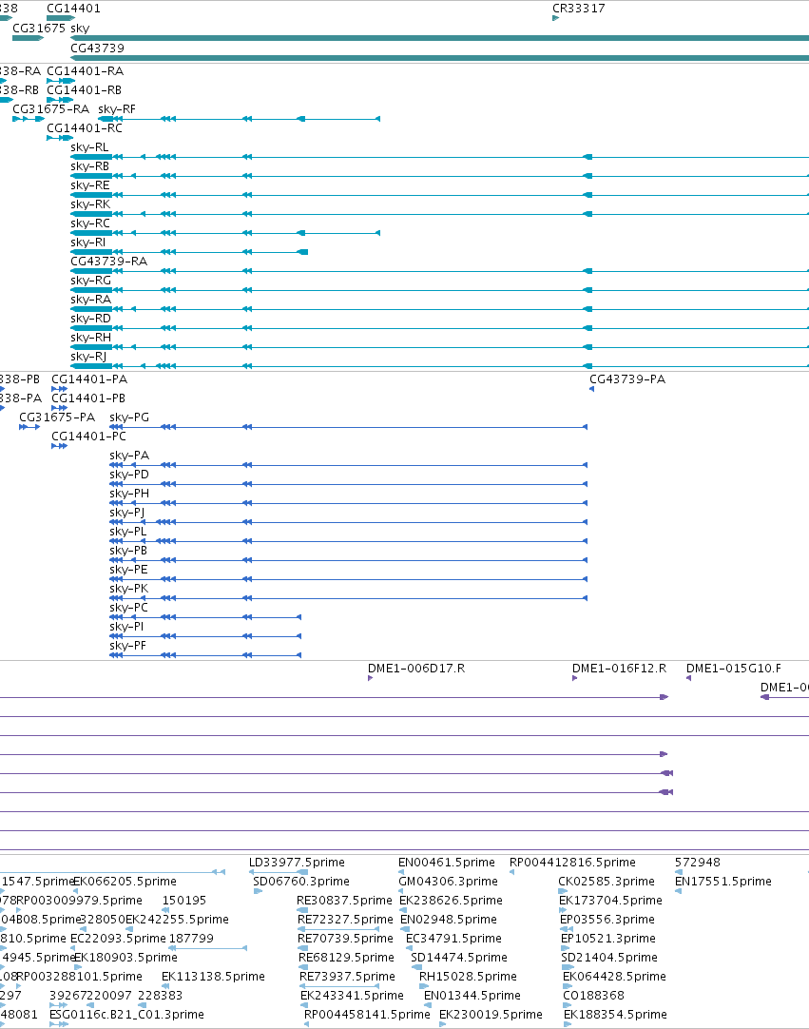Select the sky-RJ transcript label

point(88,357)
